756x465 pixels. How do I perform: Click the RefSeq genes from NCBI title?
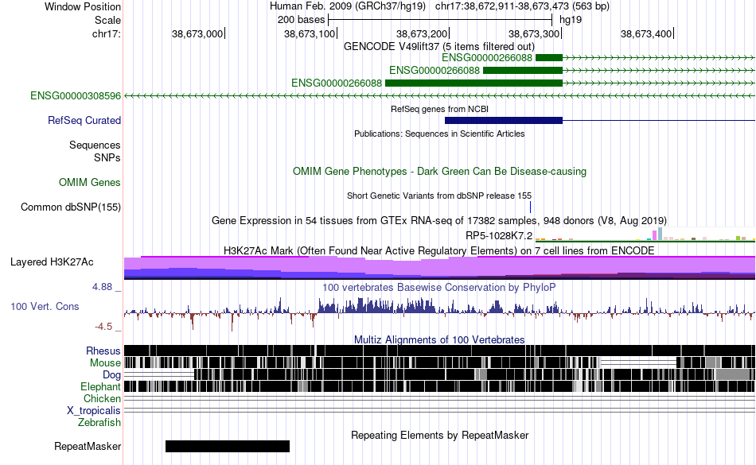pyautogui.click(x=439, y=109)
